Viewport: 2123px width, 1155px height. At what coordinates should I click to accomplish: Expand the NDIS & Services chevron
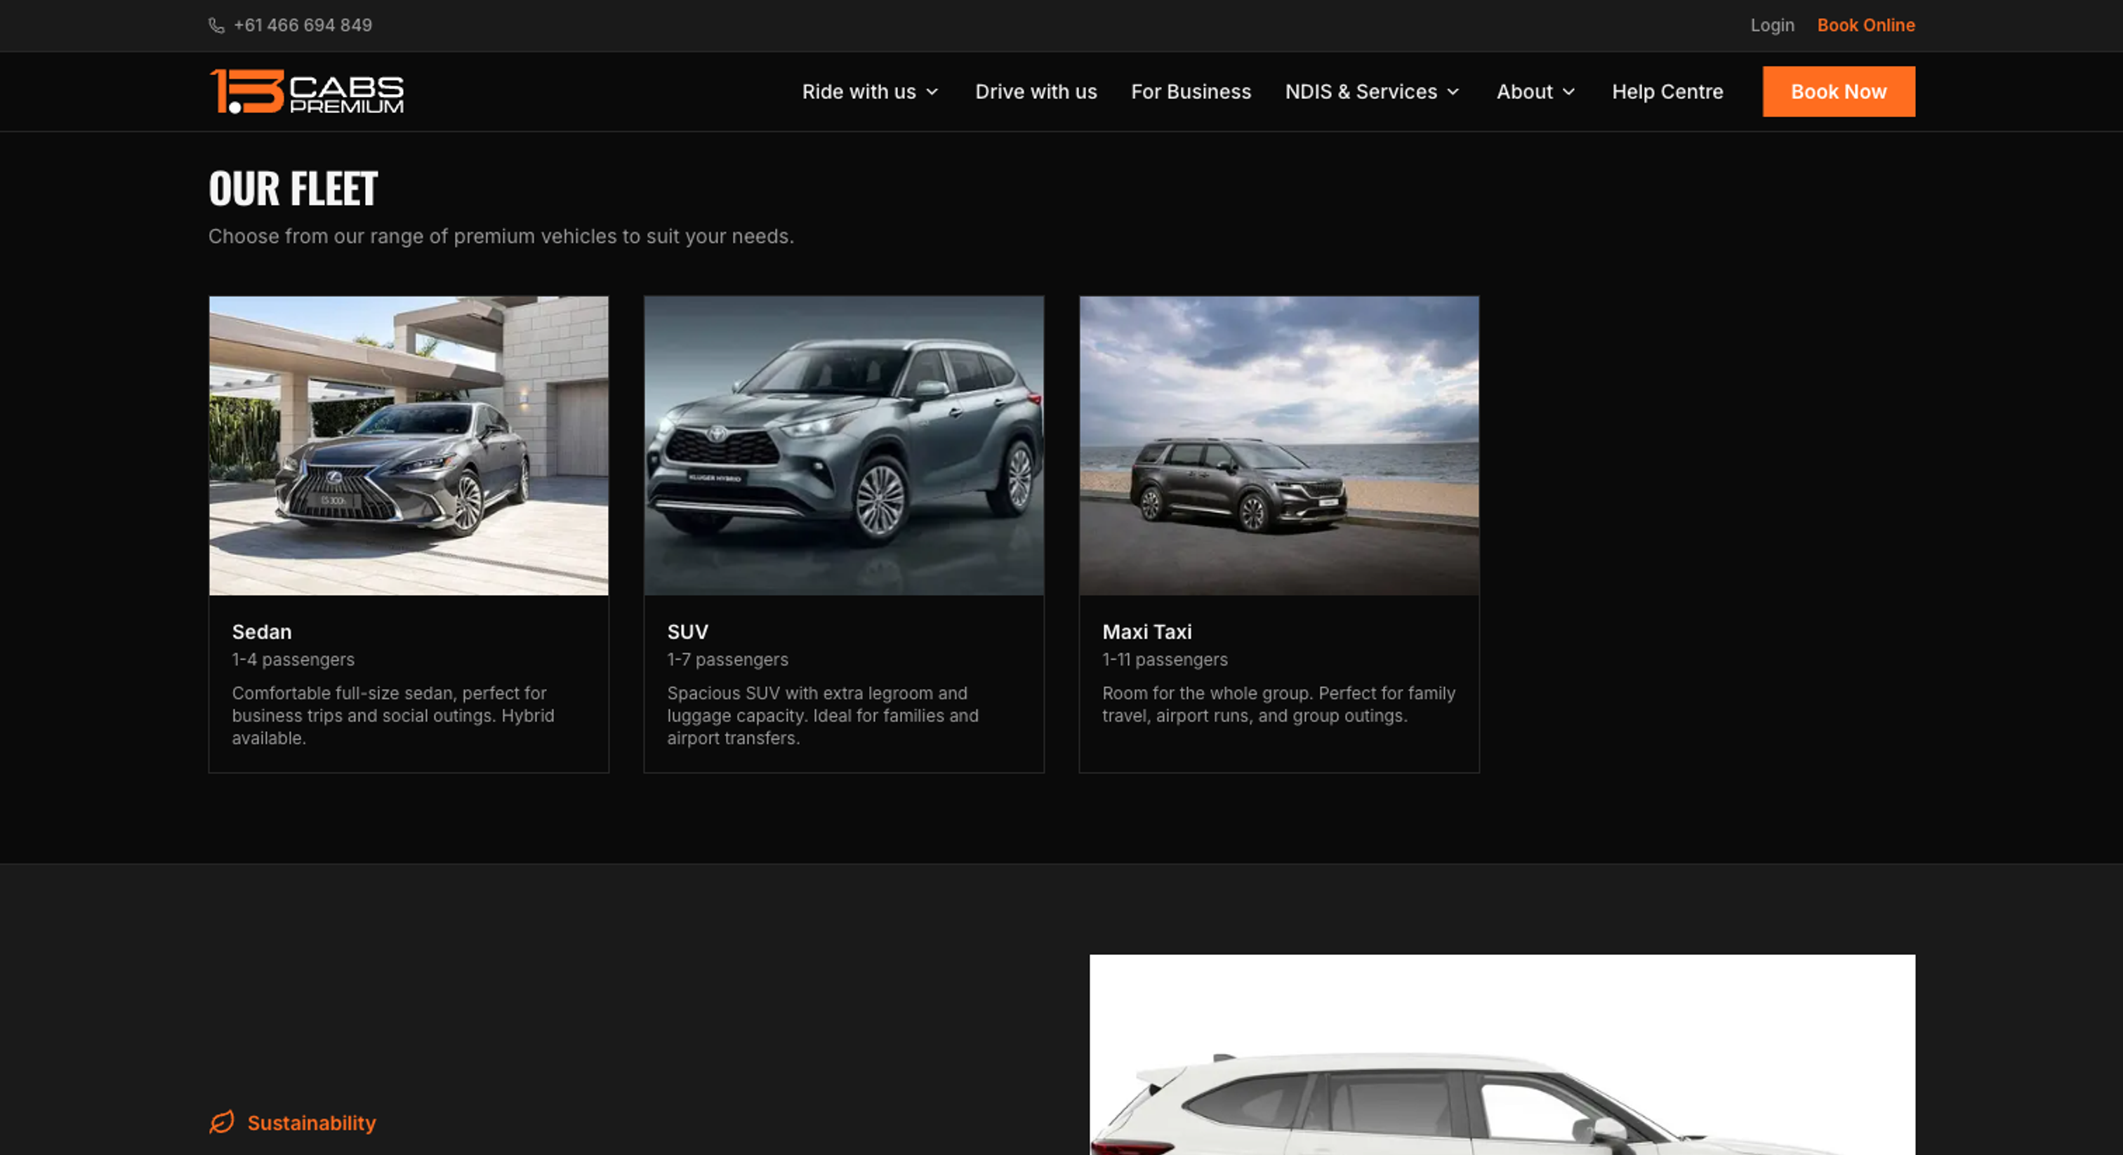[x=1453, y=92]
